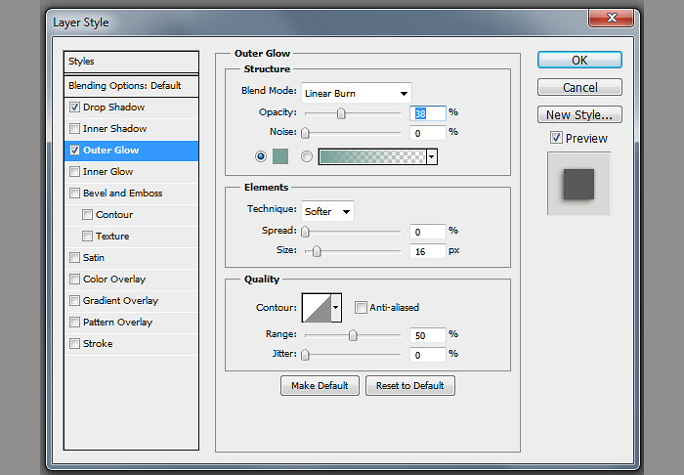Enable the Pattern Overlay checkbox
Screen dimensions: 684x475
click(x=74, y=322)
